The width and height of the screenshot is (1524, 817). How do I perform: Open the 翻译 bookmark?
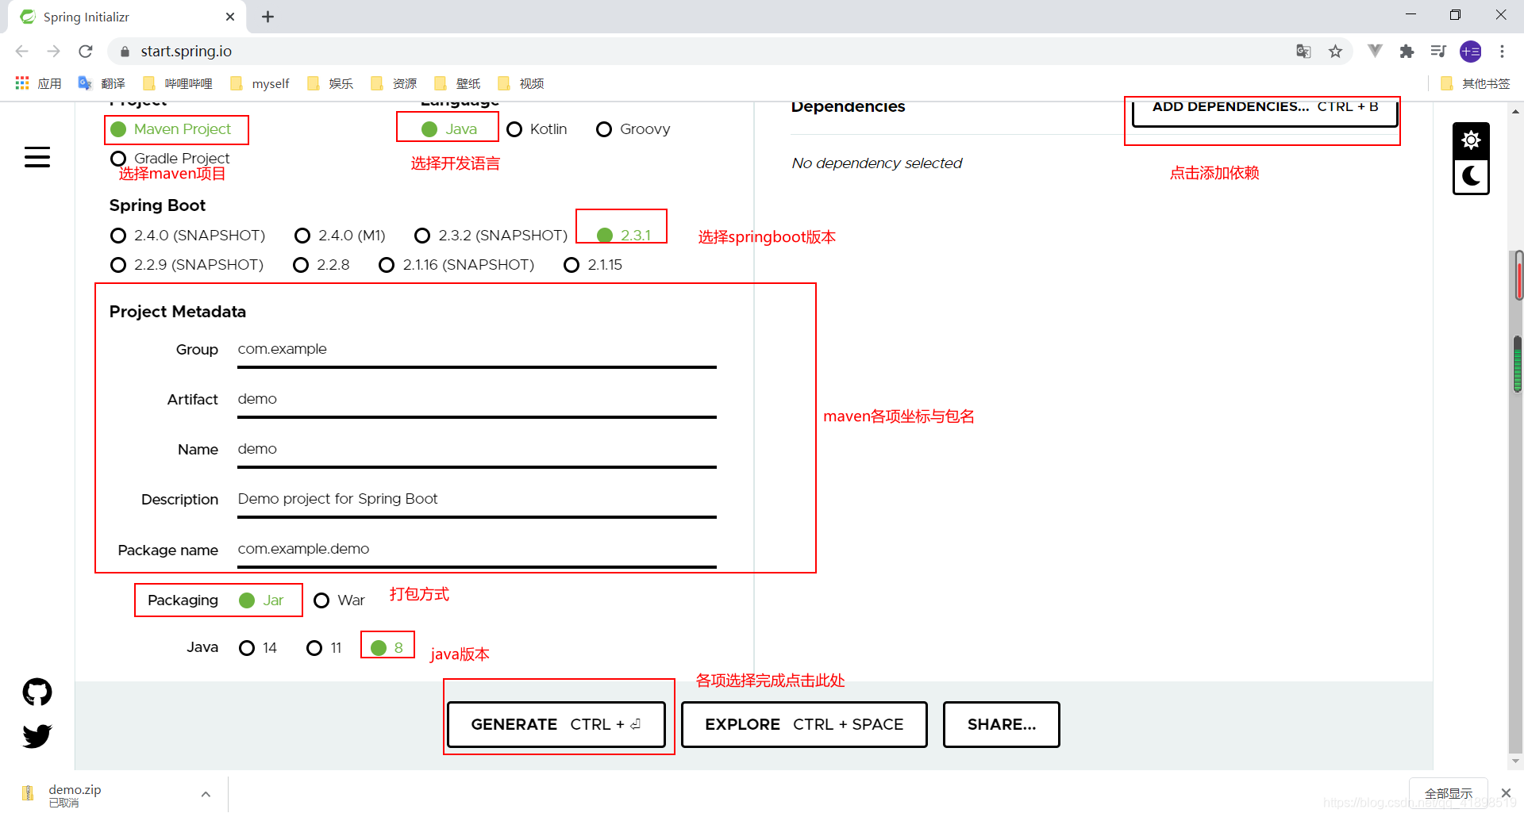tap(102, 83)
